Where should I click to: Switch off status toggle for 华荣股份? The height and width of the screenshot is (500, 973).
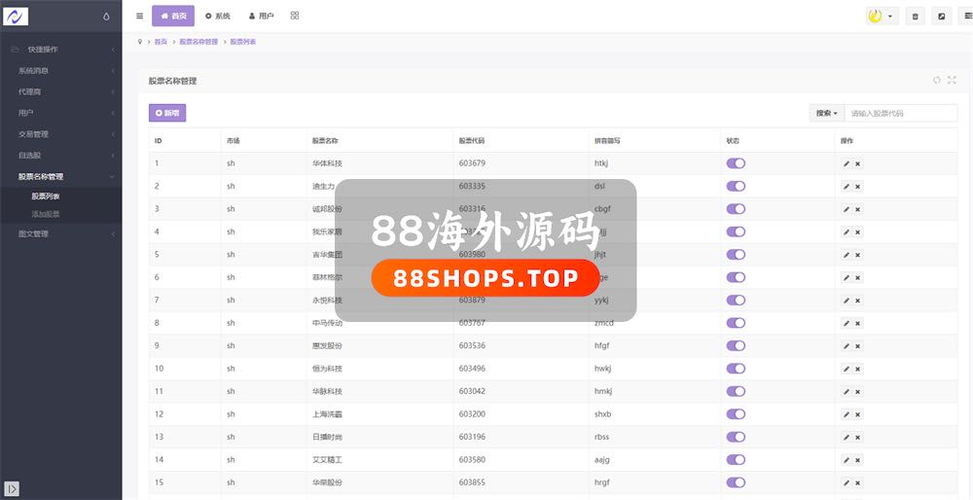click(x=736, y=482)
